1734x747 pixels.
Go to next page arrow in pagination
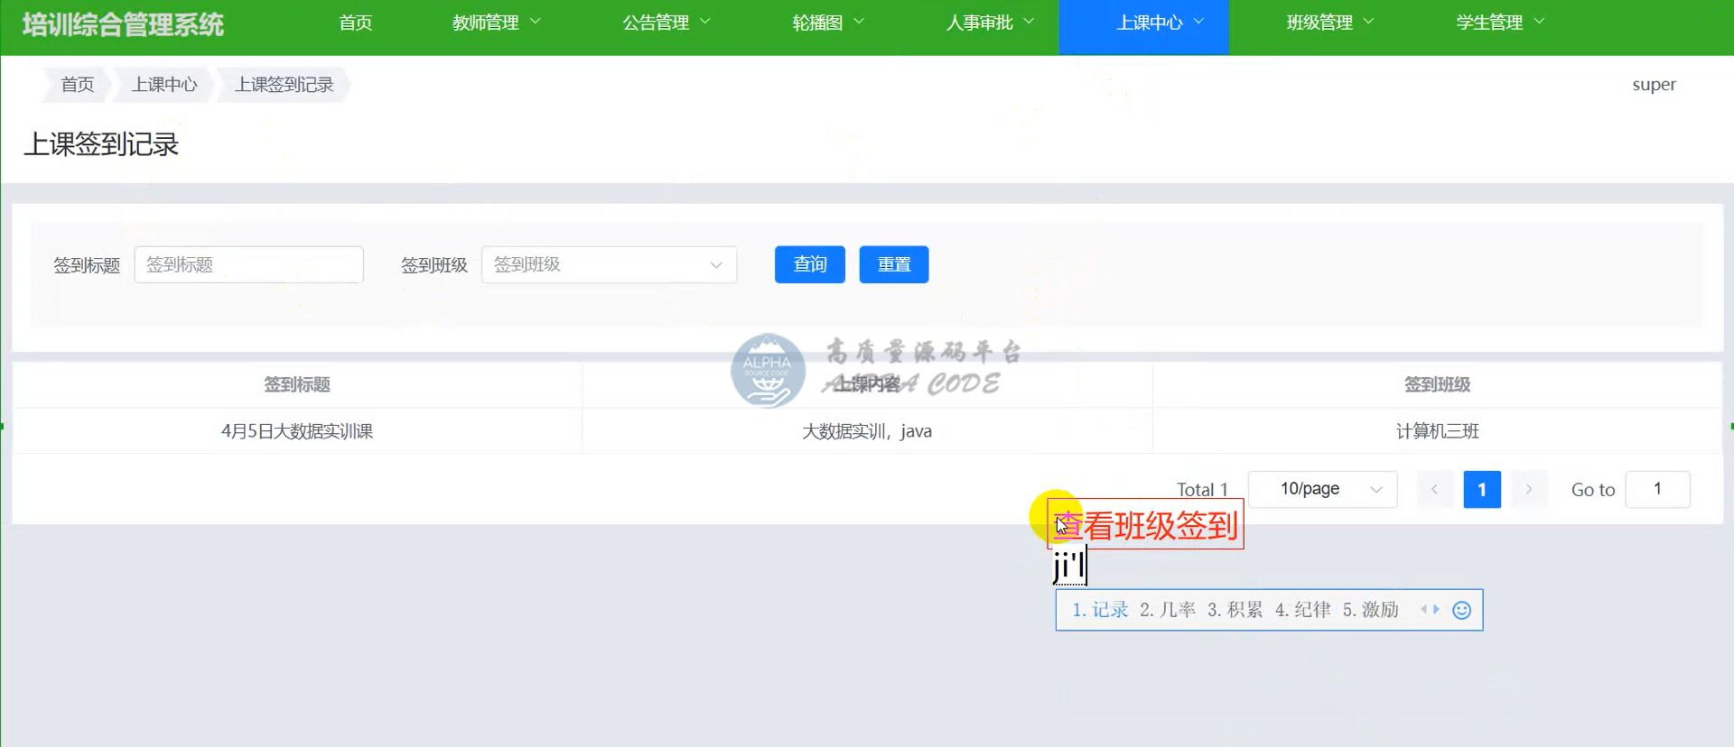pyautogui.click(x=1529, y=490)
